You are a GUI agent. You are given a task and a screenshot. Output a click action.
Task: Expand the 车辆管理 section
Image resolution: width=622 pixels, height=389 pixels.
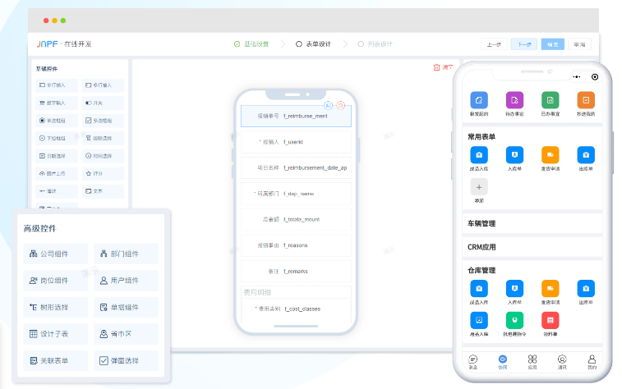pyautogui.click(x=532, y=223)
